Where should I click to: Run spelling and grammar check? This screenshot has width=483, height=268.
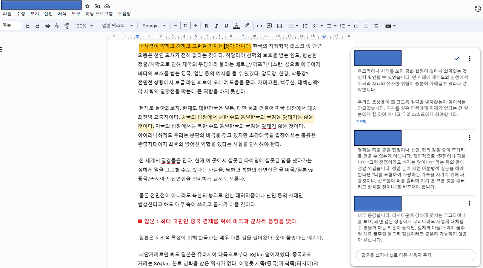pyautogui.click(x=57, y=26)
